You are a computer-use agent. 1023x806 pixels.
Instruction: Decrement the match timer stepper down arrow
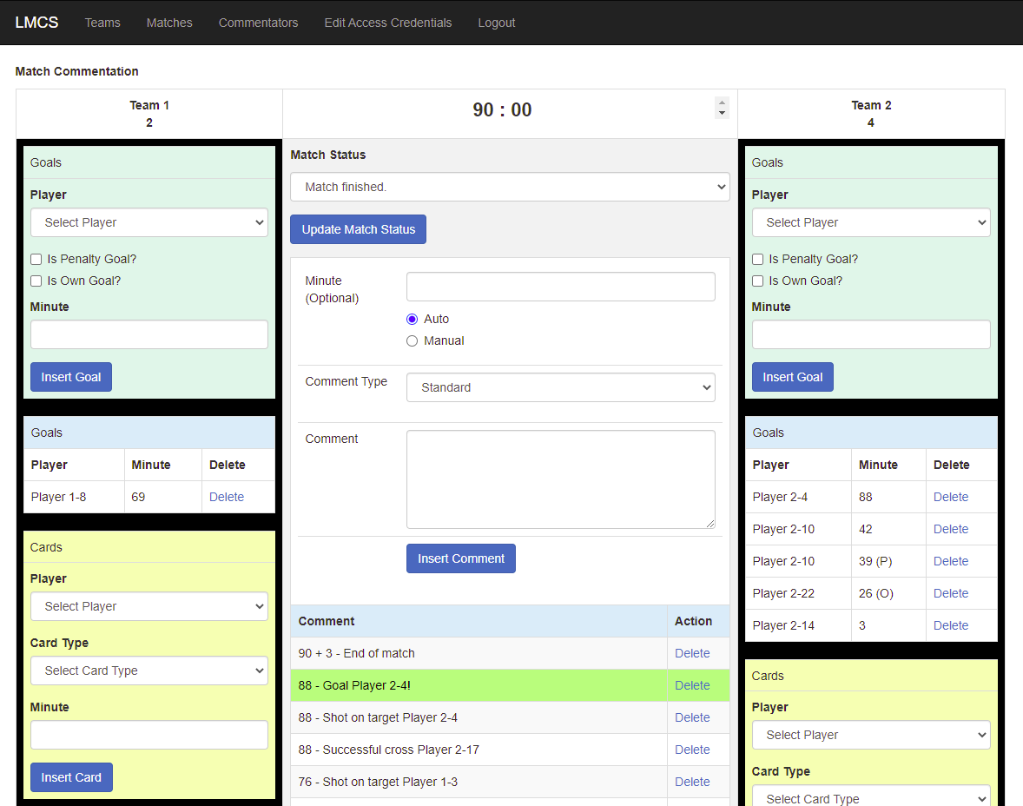click(722, 114)
